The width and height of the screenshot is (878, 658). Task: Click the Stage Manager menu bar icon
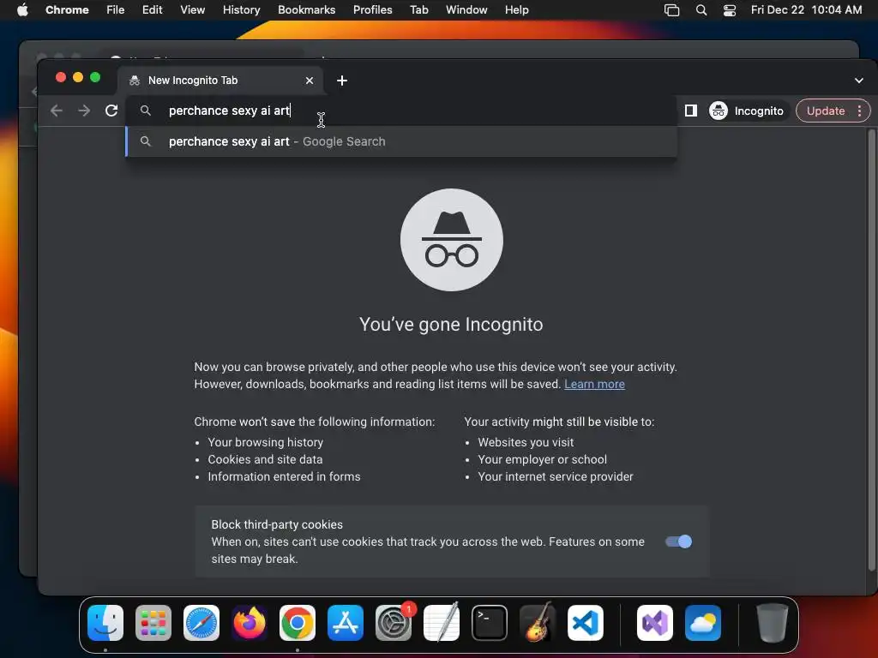(x=671, y=10)
